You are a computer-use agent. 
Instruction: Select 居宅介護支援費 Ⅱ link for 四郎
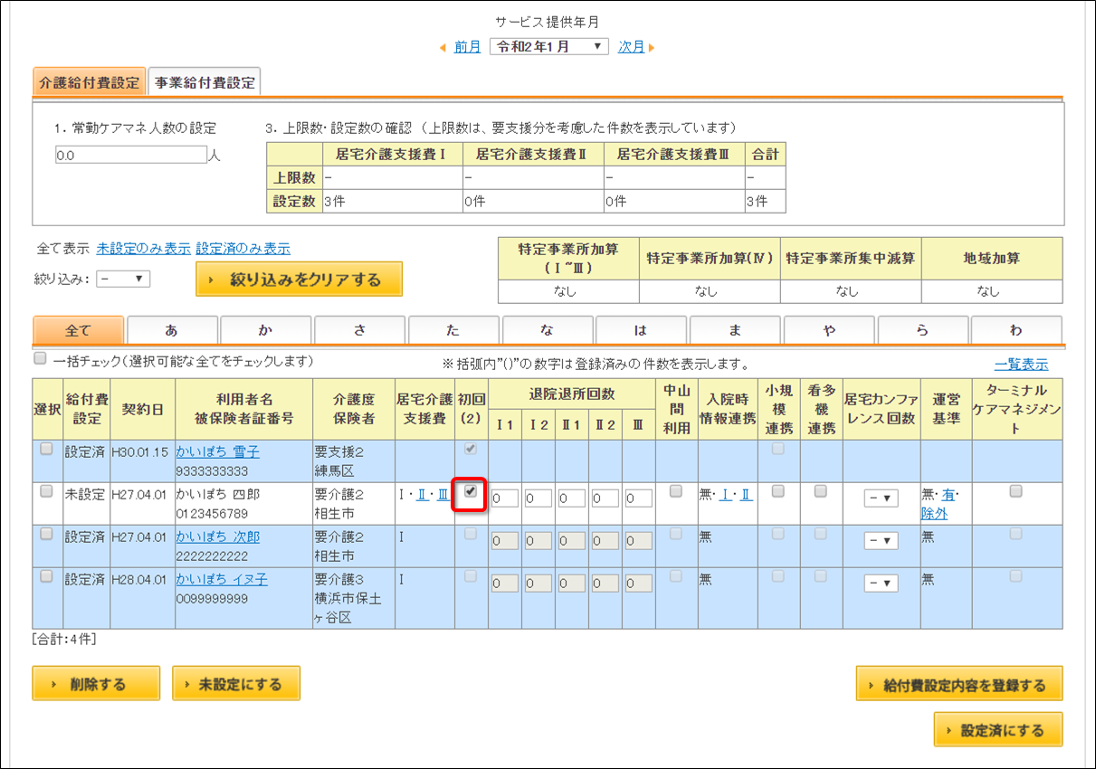click(422, 495)
